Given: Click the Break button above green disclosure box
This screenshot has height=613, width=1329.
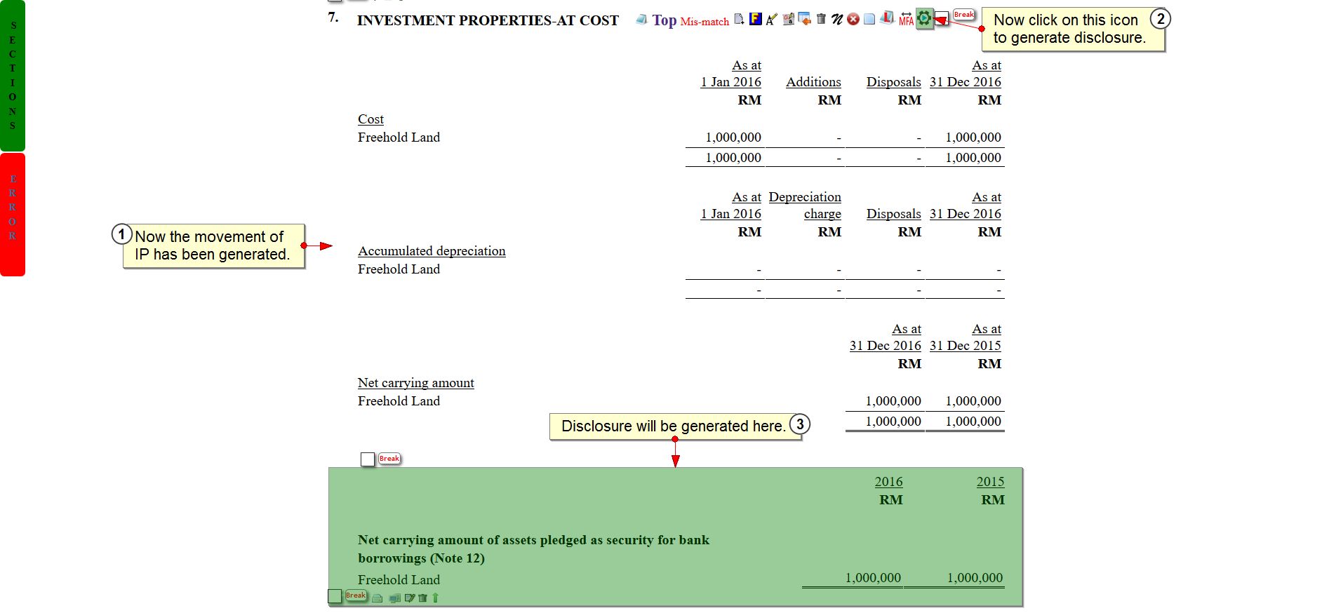Looking at the screenshot, I should (389, 459).
